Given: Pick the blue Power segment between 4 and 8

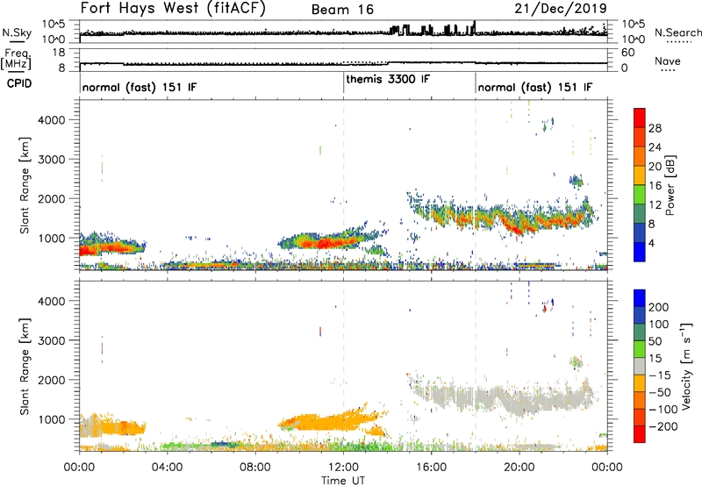Looking at the screenshot, I should tap(640, 232).
